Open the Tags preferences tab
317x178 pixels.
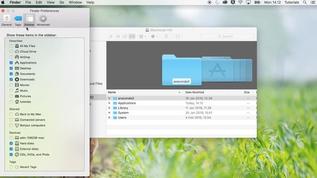(x=18, y=20)
